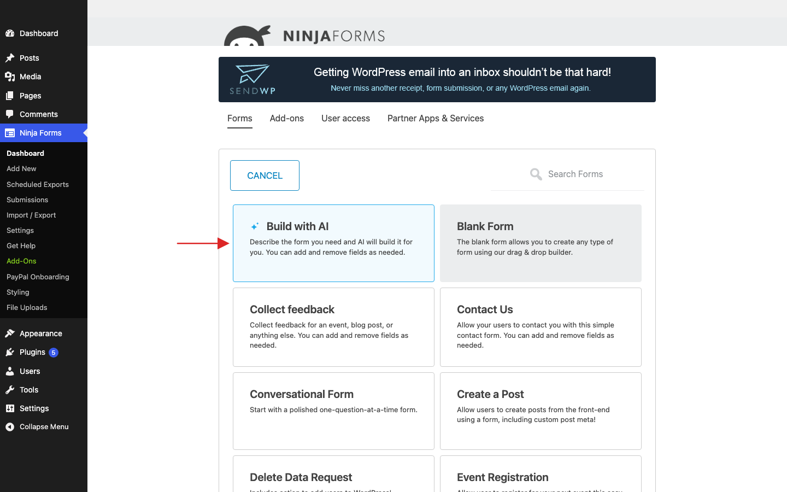Image resolution: width=787 pixels, height=492 pixels.
Task: Open Get Help submenu item
Action: pos(21,245)
